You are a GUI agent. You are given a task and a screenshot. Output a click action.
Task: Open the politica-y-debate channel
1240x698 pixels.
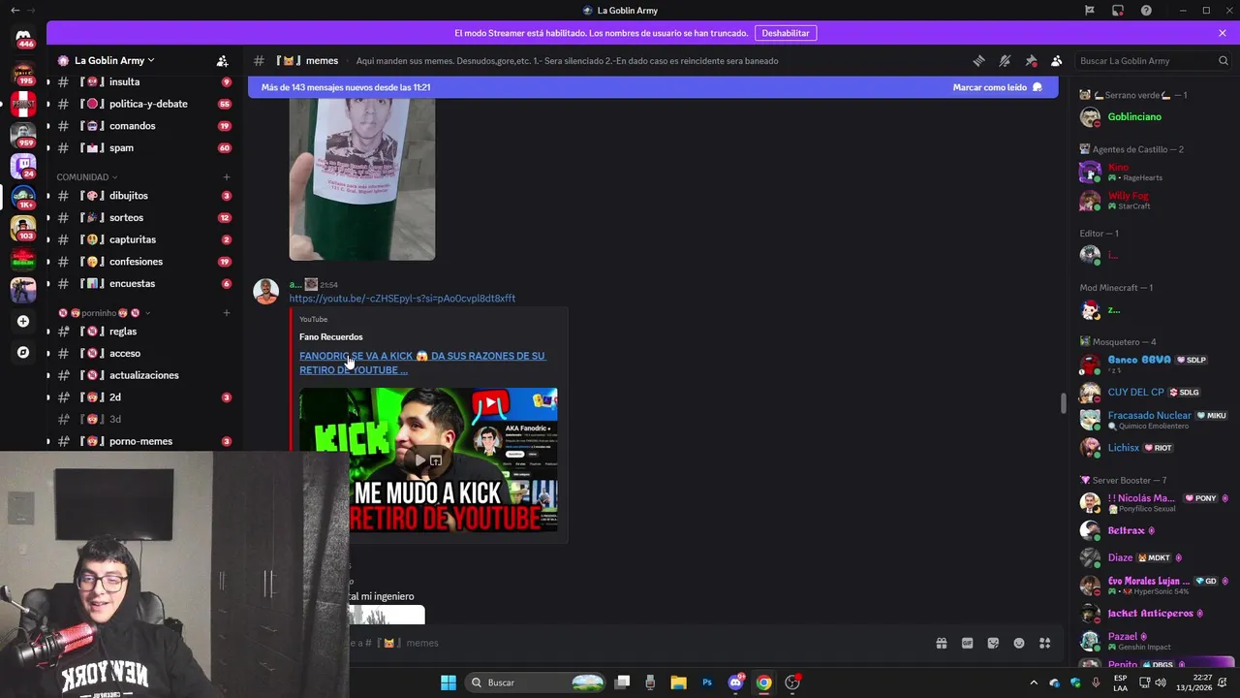pos(143,104)
